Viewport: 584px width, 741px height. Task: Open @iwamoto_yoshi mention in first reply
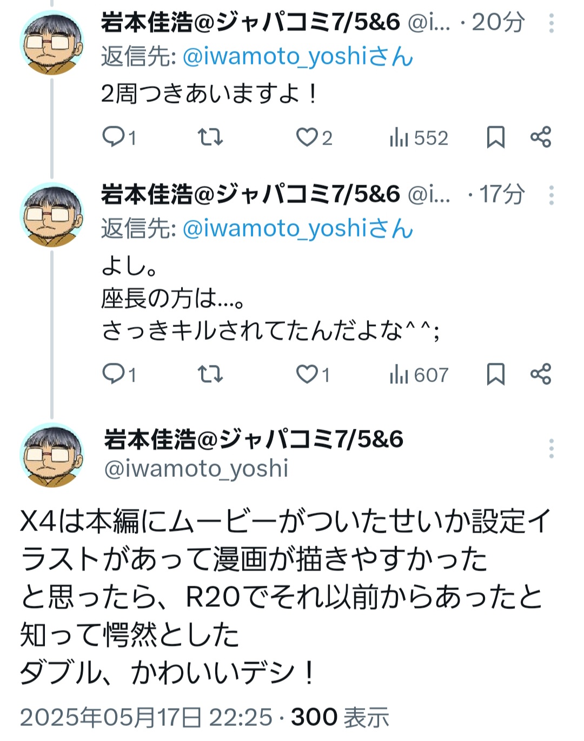[298, 56]
